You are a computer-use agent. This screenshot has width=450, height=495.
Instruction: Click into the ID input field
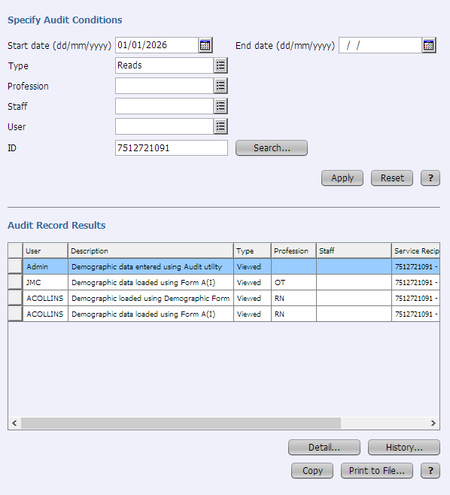(x=171, y=147)
